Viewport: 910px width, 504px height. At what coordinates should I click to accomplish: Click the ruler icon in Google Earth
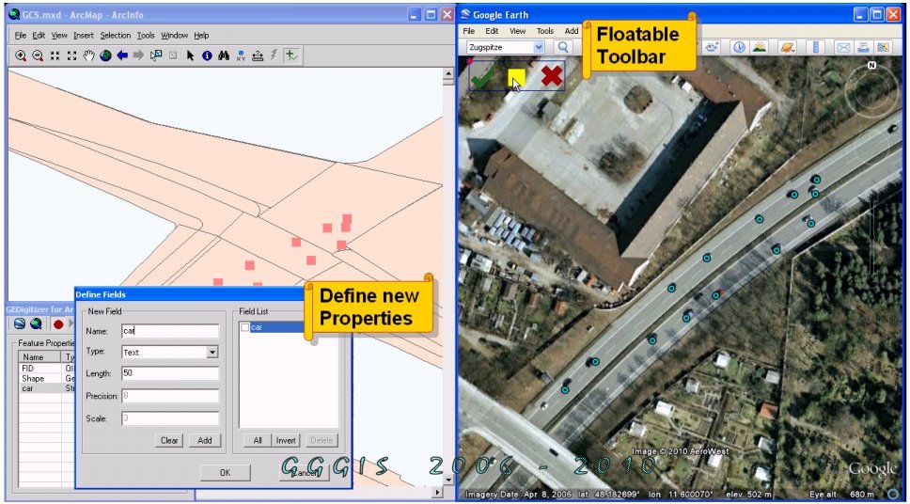pos(815,47)
